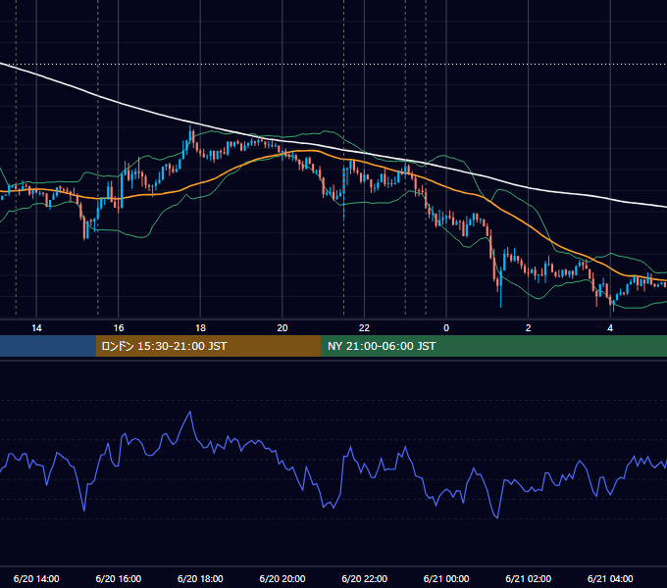Click the hour label 20 under the chart

click(x=282, y=328)
